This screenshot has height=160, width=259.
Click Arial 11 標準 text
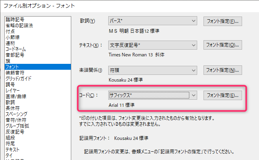[x=121, y=105]
